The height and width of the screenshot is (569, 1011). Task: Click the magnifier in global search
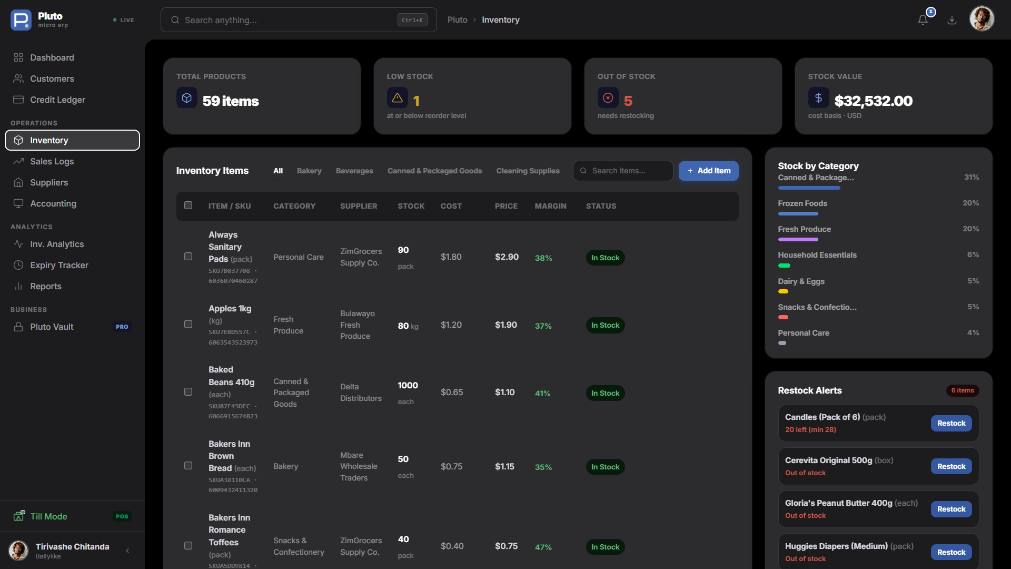pos(175,20)
